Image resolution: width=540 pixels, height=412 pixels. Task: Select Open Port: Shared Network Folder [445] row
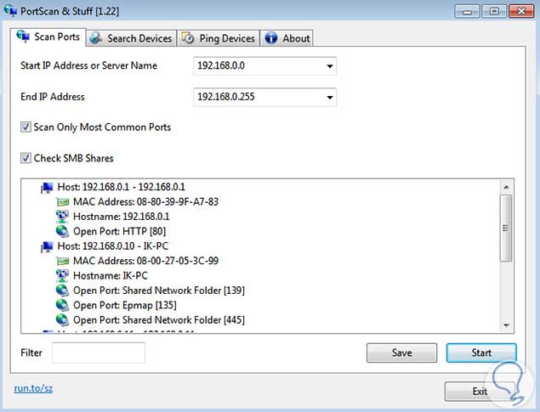click(159, 320)
